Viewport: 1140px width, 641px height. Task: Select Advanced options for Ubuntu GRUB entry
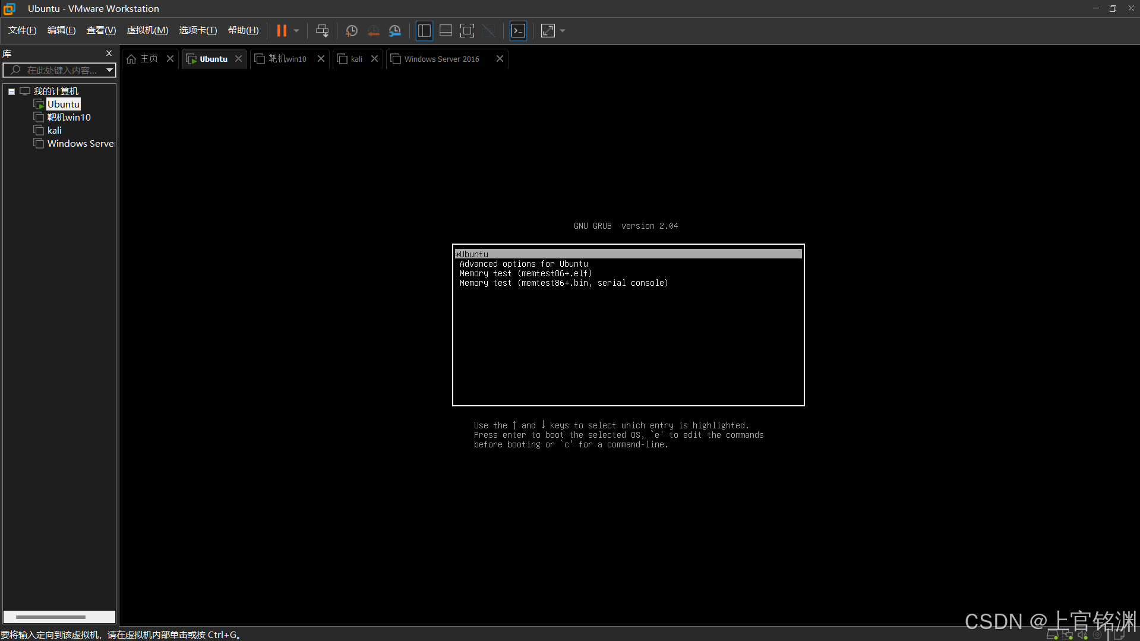523,264
